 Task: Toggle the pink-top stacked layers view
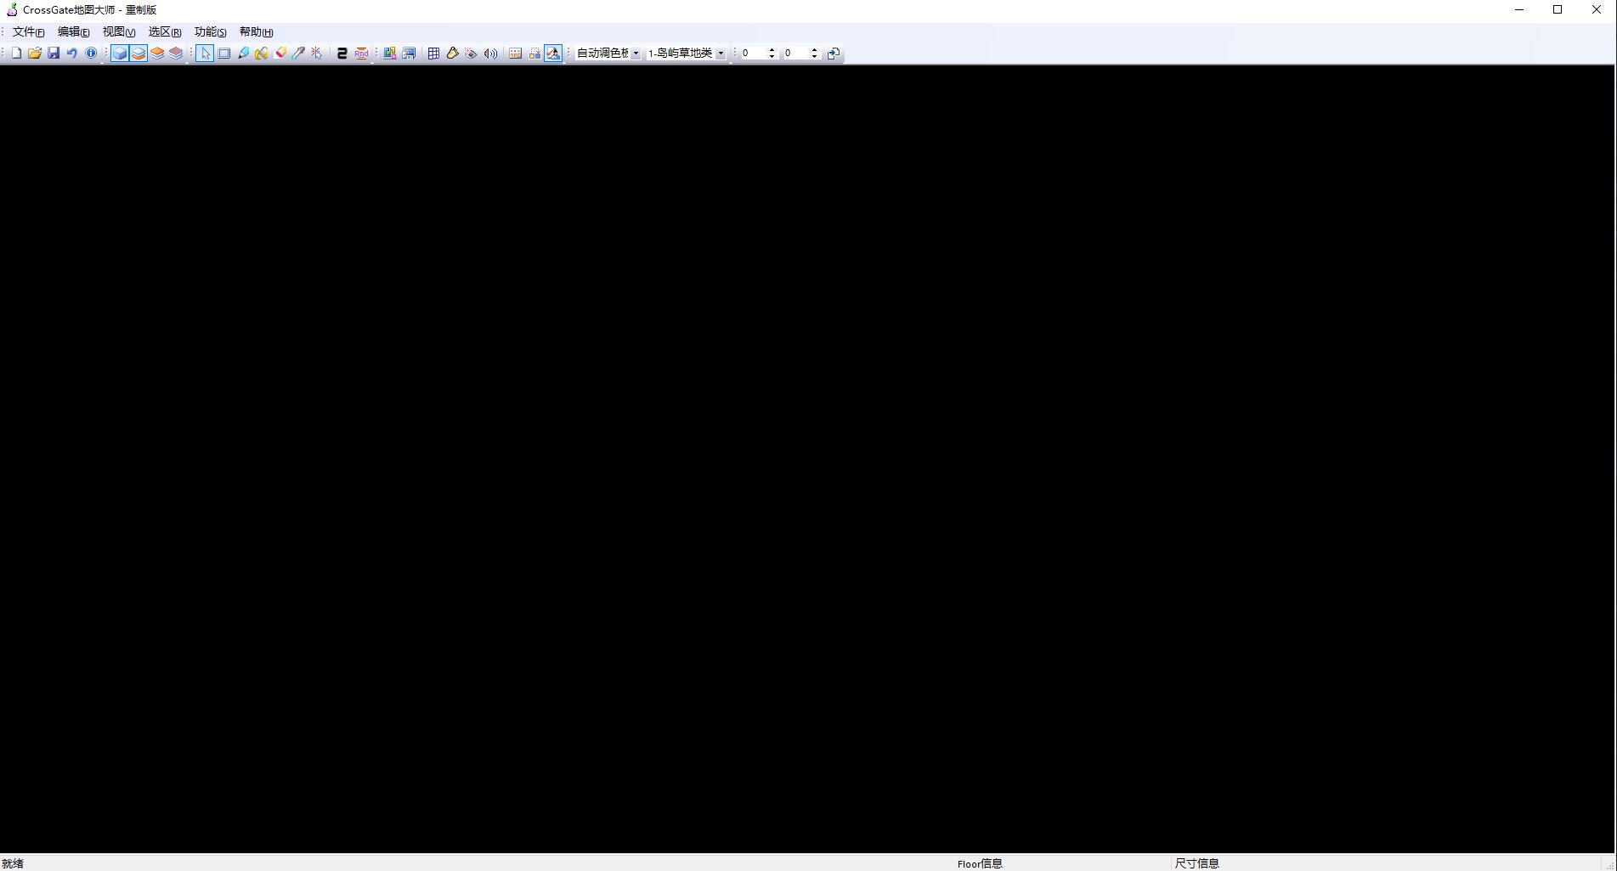point(176,53)
